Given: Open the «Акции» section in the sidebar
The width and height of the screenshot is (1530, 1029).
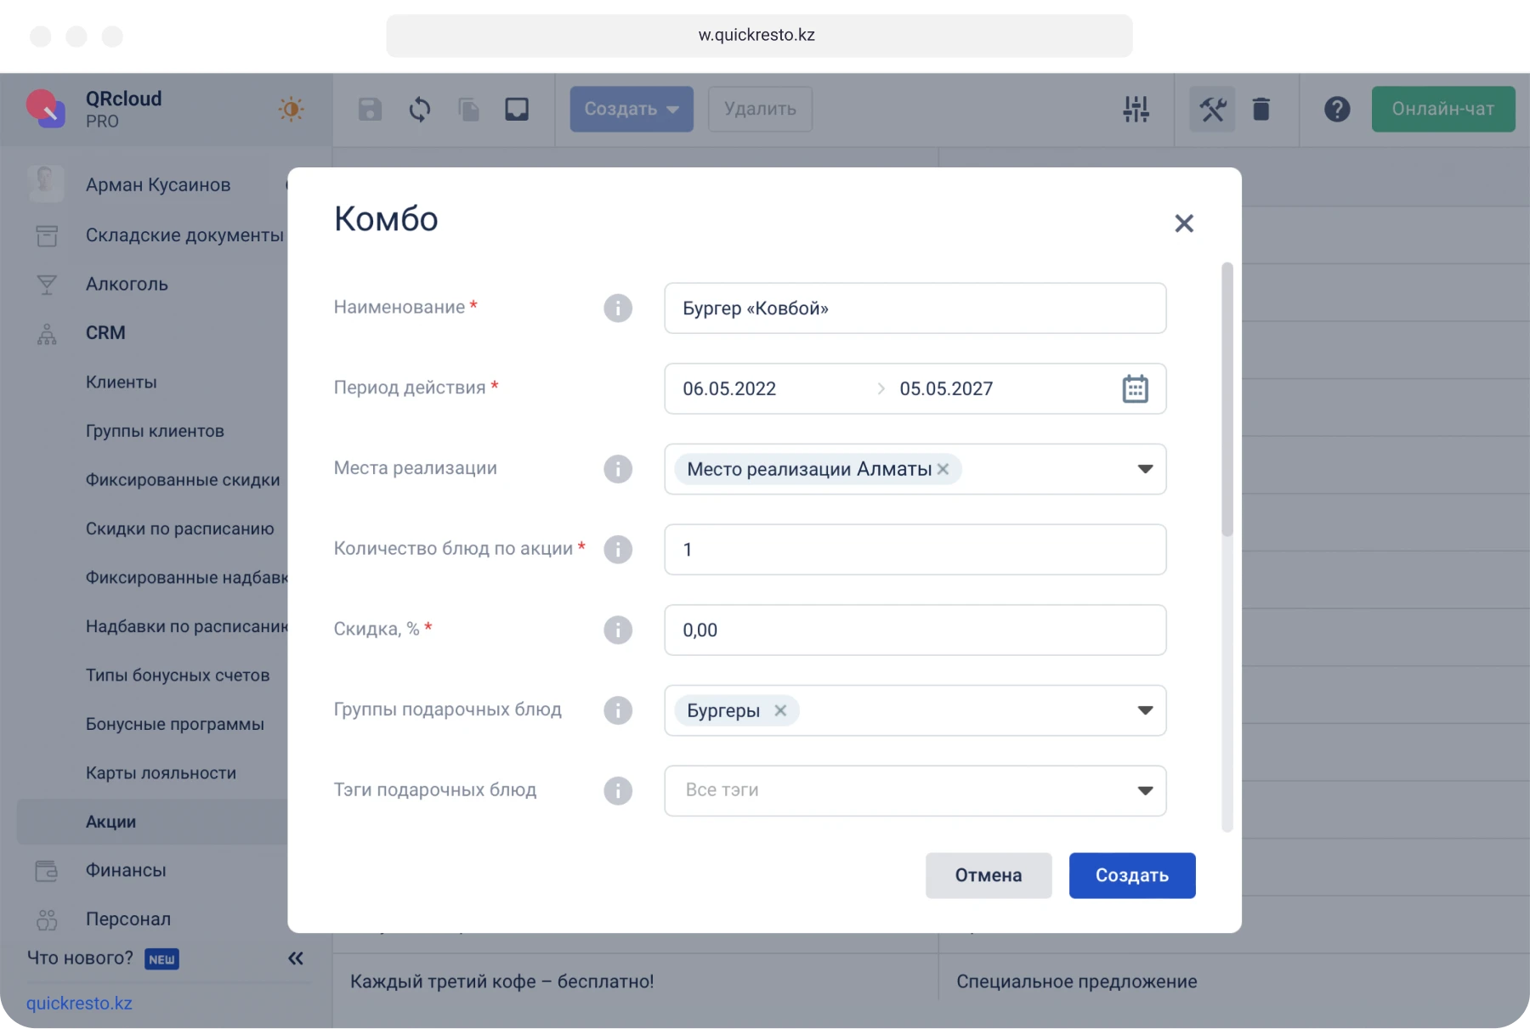Looking at the screenshot, I should click(x=110, y=822).
